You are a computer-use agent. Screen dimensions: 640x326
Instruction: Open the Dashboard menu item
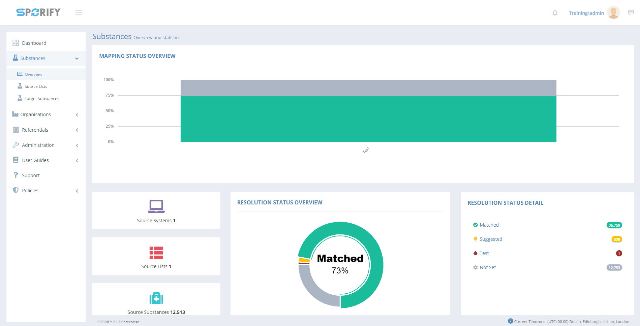[34, 43]
